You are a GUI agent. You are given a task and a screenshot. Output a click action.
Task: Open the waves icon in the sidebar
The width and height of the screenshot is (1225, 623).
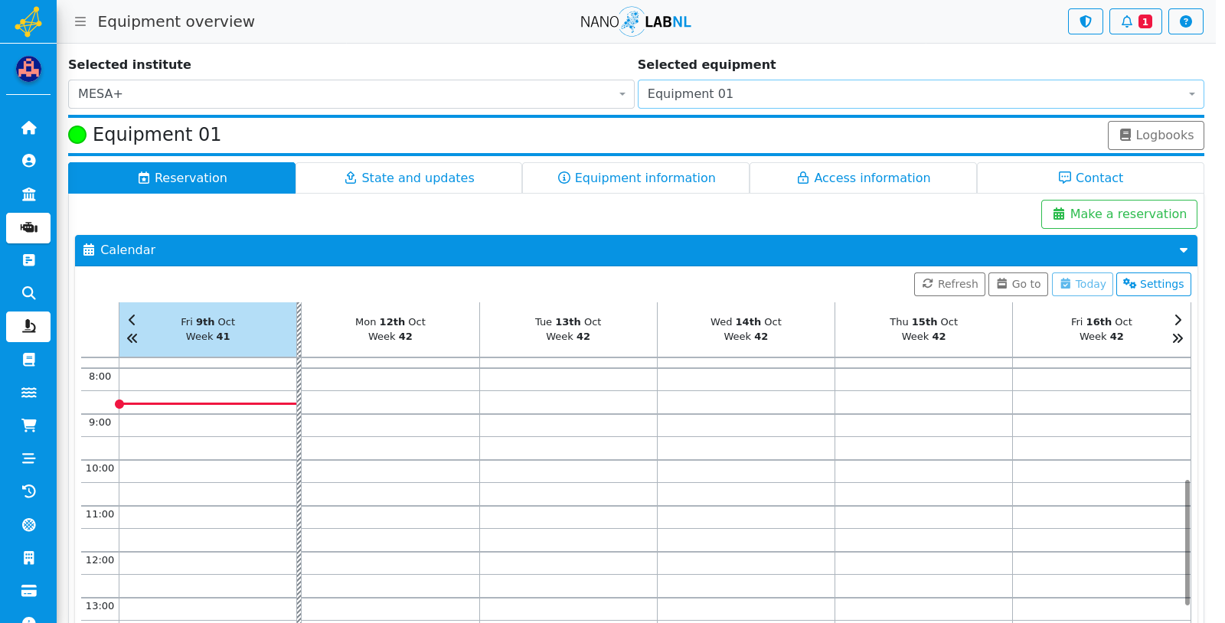(28, 393)
